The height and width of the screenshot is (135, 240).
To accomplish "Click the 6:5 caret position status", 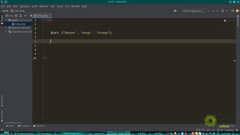I will (208, 130).
